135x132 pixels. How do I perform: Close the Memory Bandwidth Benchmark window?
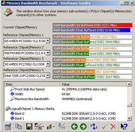point(132,3)
